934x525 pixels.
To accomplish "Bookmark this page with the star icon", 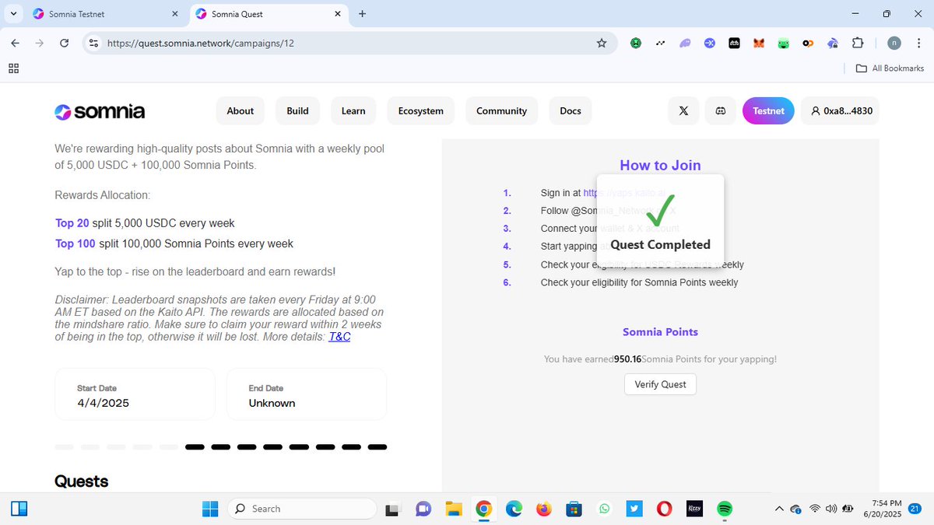I will 601,44.
